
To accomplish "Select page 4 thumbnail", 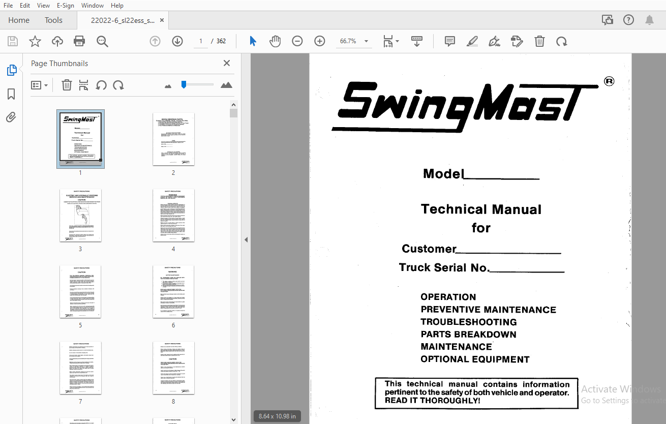I will click(173, 215).
